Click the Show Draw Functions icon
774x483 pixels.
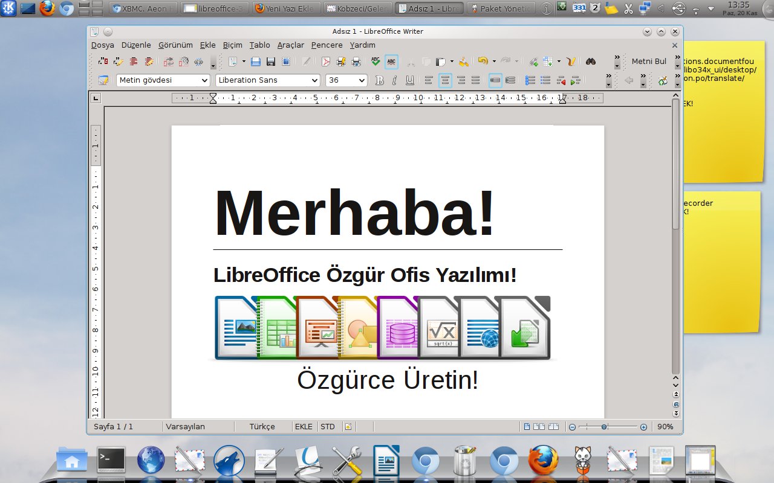coord(571,61)
